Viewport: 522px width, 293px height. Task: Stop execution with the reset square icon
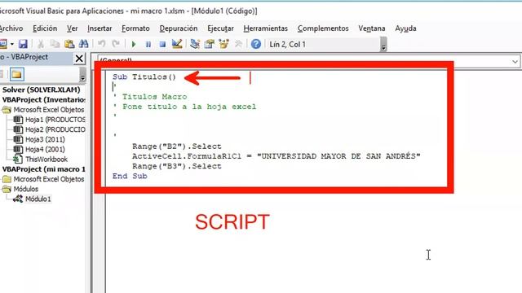coord(162,44)
